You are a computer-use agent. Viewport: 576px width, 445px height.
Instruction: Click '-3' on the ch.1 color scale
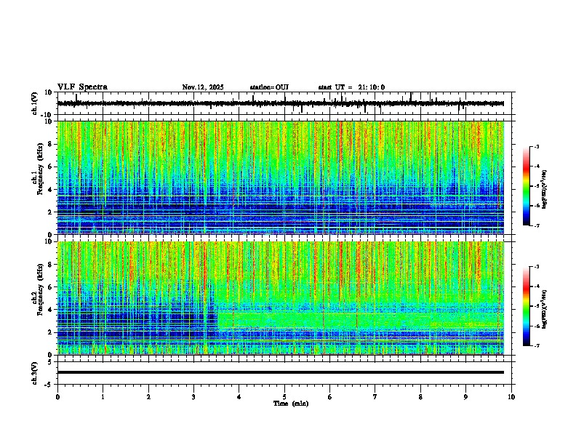(536, 147)
